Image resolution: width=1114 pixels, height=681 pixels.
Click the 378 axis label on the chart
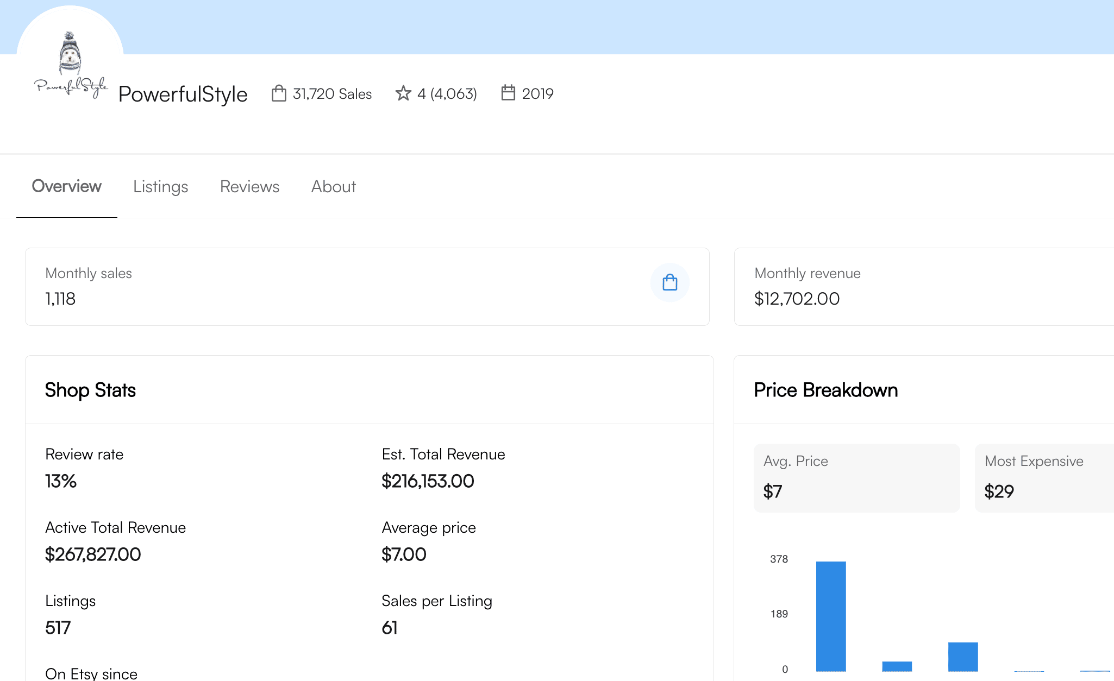pyautogui.click(x=779, y=559)
